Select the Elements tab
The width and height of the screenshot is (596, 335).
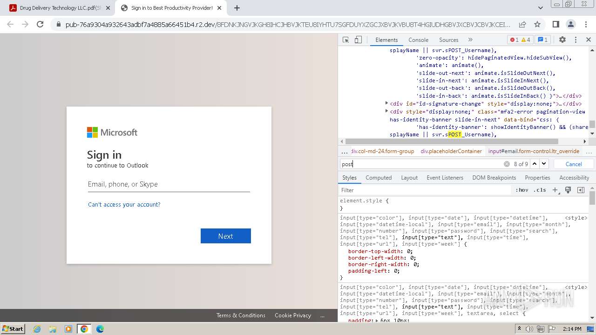click(x=386, y=40)
